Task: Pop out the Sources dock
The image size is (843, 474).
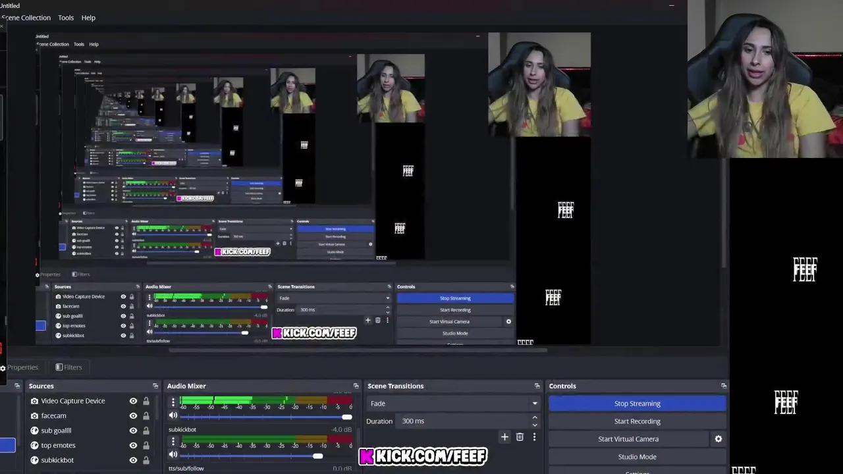Action: tap(155, 386)
